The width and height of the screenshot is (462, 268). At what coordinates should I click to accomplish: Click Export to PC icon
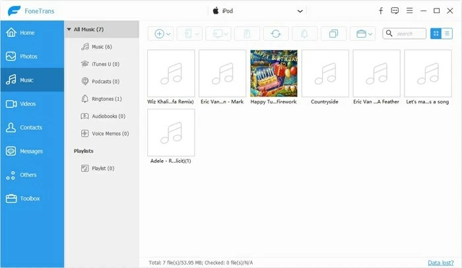[x=217, y=34]
